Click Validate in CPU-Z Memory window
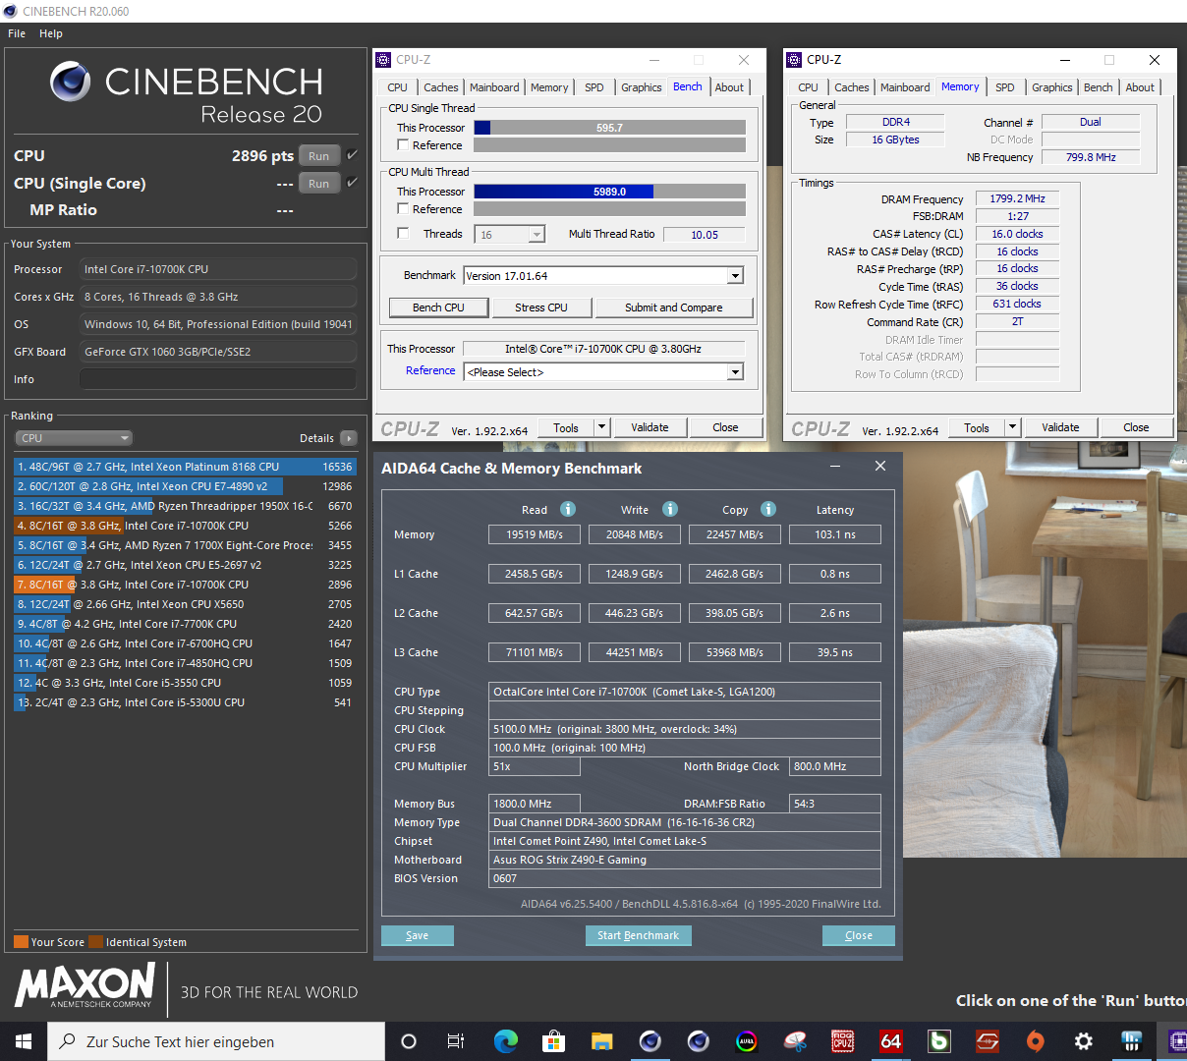Viewport: 1187px width, 1061px height. coord(1060,427)
